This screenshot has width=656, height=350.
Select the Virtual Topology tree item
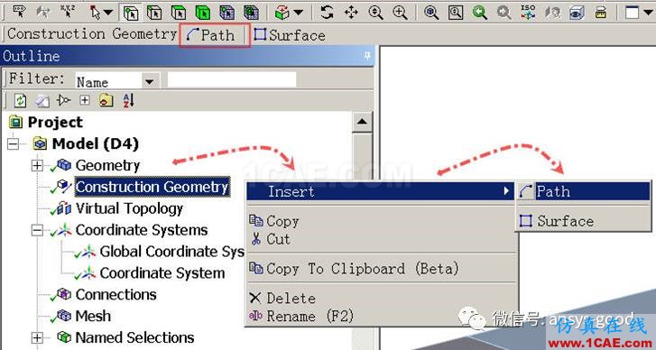point(129,208)
